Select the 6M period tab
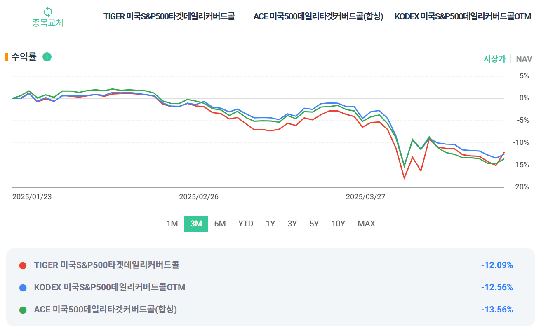The width and height of the screenshot is (541, 326). tap(220, 224)
